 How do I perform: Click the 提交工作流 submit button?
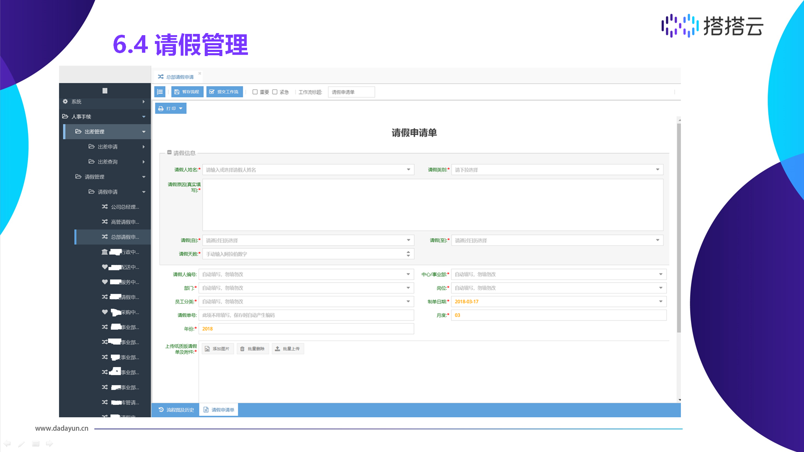pyautogui.click(x=224, y=92)
